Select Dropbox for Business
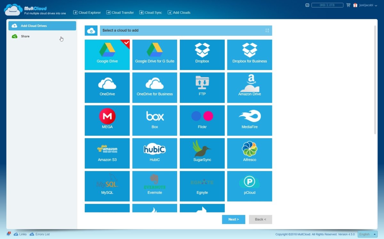 click(x=250, y=55)
